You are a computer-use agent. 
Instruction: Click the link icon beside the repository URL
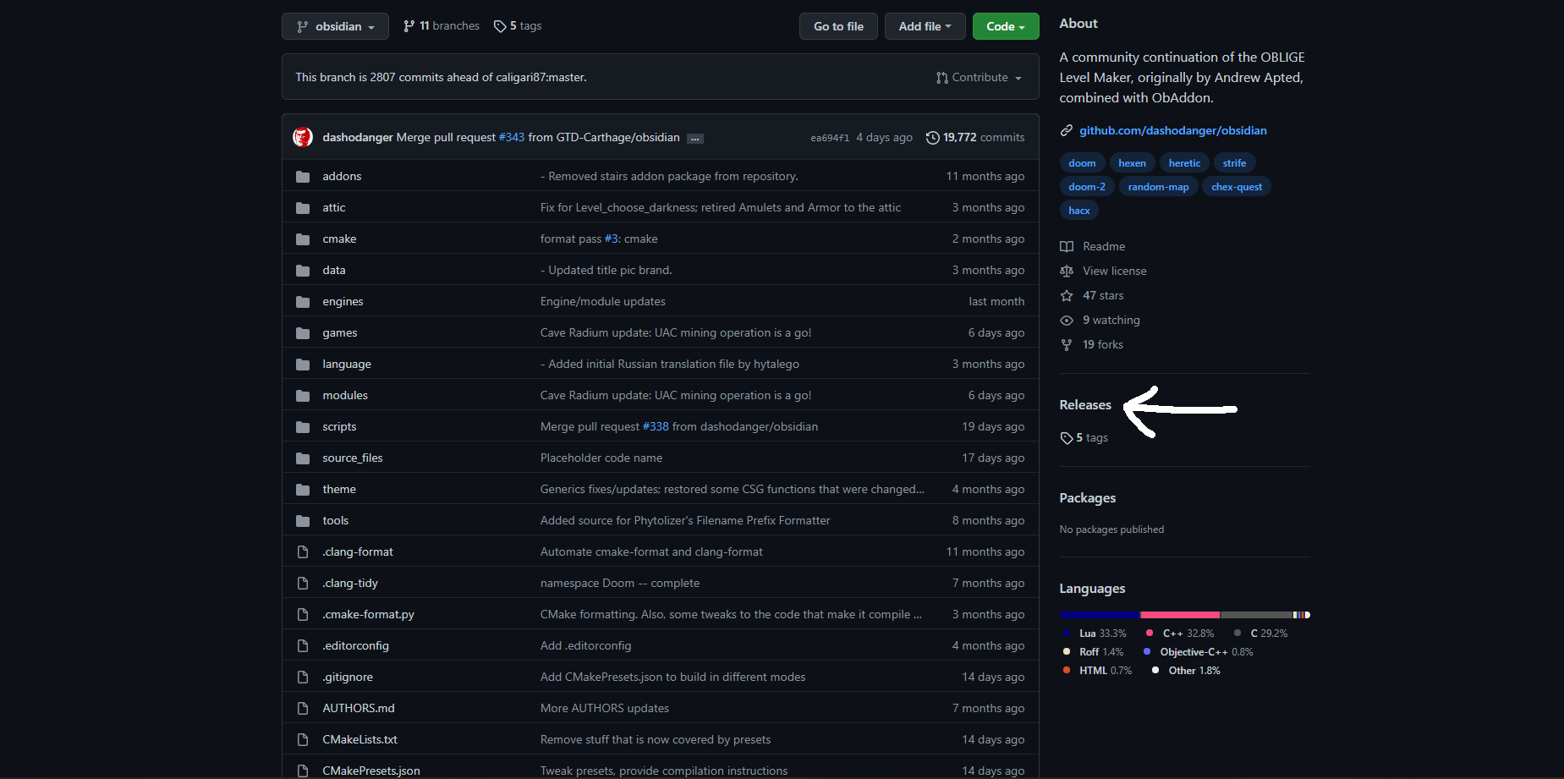[1067, 130]
